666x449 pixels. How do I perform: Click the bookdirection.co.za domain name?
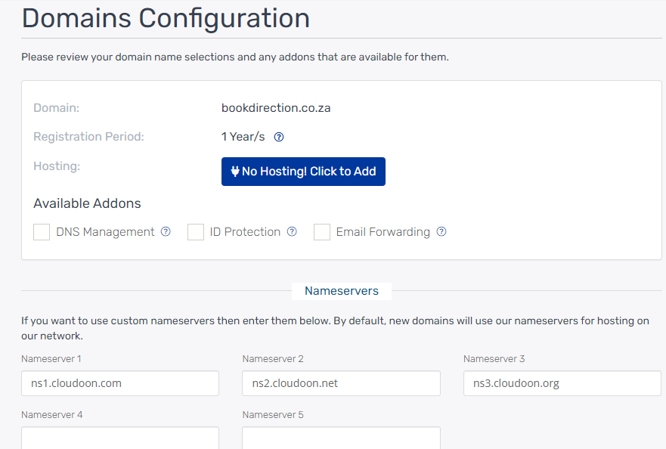click(276, 108)
